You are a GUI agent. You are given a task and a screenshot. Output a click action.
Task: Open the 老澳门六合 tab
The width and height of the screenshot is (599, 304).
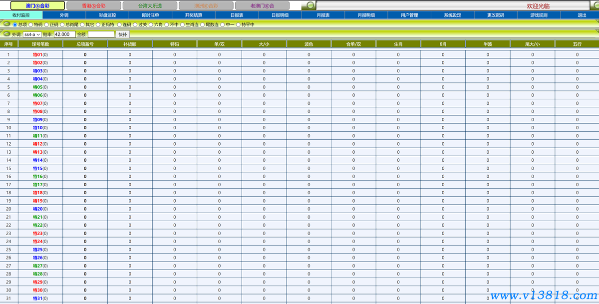click(262, 5)
